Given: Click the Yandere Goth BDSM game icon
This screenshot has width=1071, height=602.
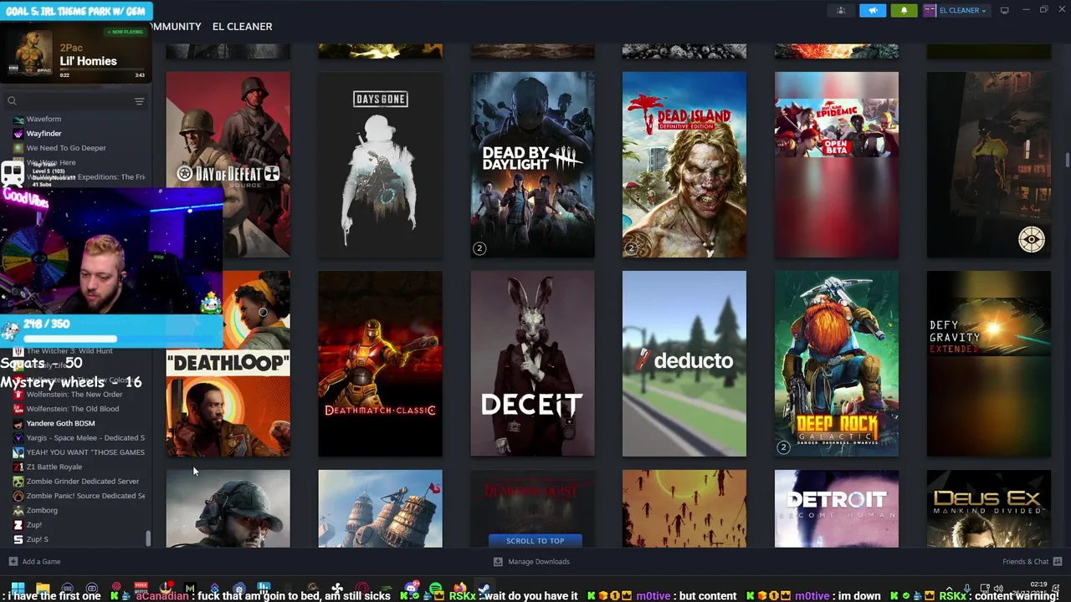Looking at the screenshot, I should tap(18, 423).
